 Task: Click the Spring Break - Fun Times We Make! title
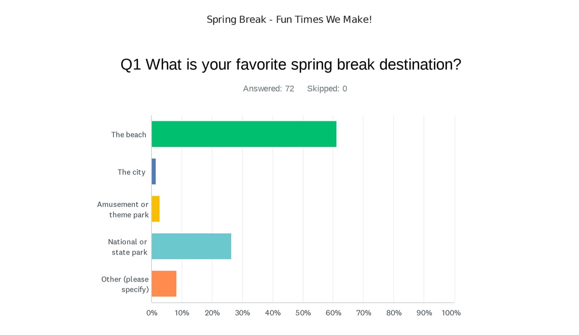click(289, 20)
